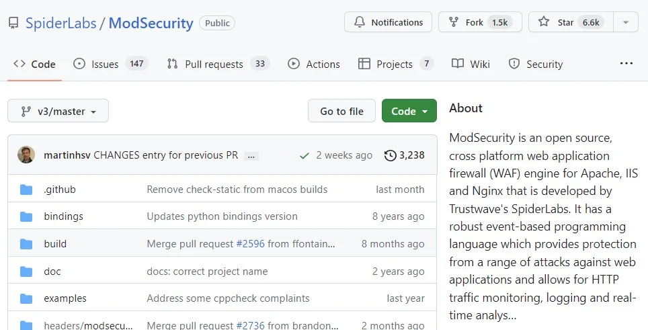
Task: Open the .github folder
Action: [x=60, y=189]
